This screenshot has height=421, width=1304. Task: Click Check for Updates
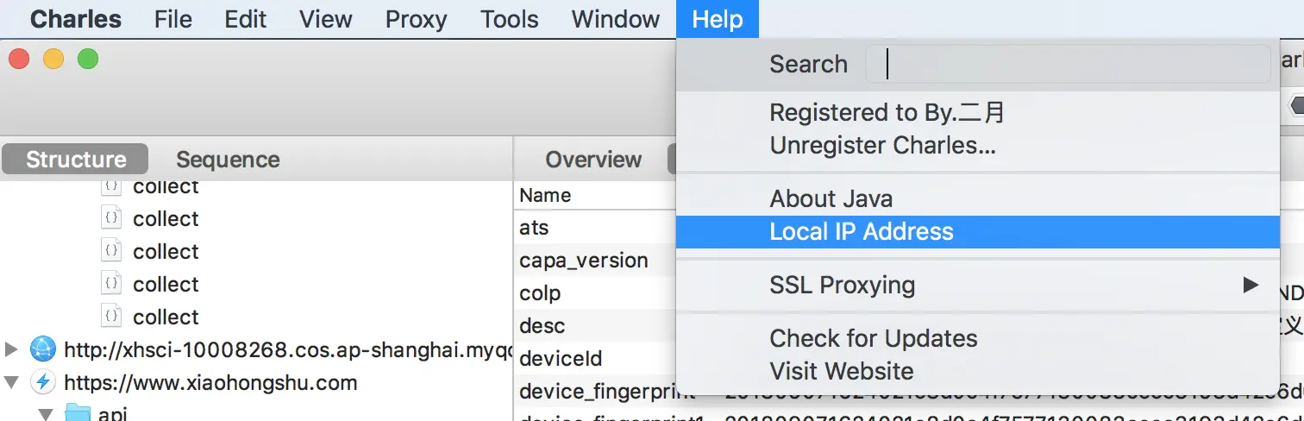873,338
